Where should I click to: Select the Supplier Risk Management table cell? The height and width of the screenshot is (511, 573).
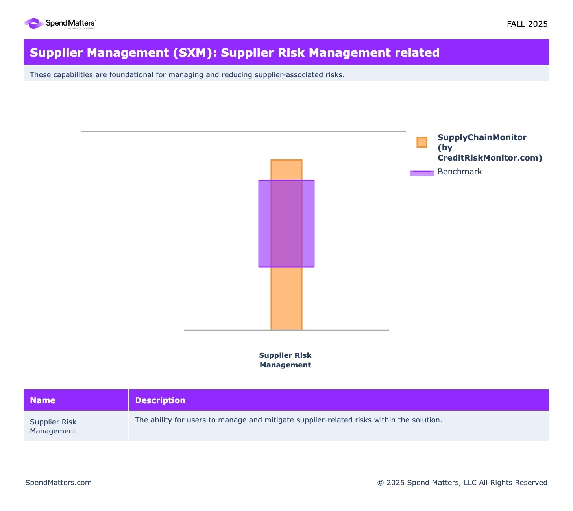pos(53,426)
